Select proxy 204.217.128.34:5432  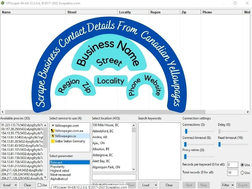tap(22, 170)
